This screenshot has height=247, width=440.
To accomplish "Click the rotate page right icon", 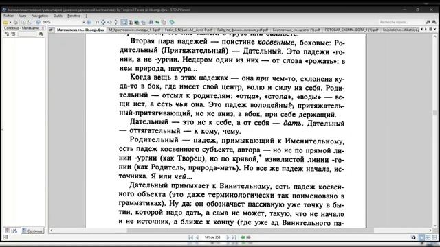I will 30,22.
